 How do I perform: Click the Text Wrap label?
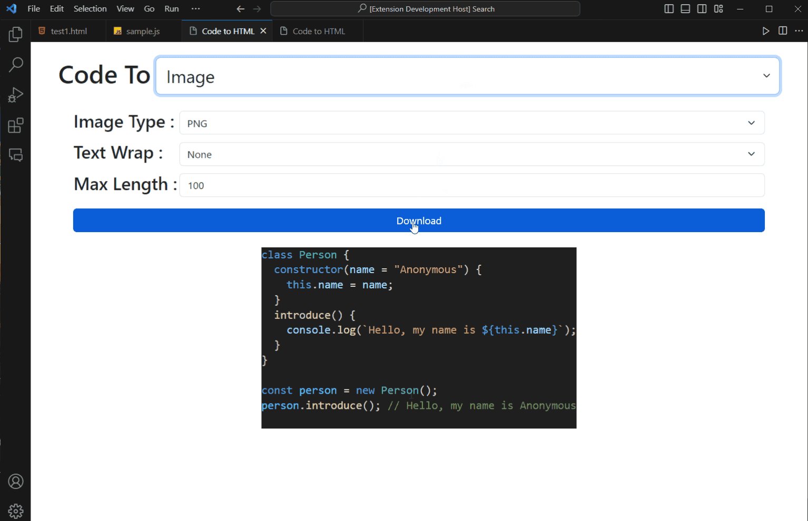tap(119, 153)
